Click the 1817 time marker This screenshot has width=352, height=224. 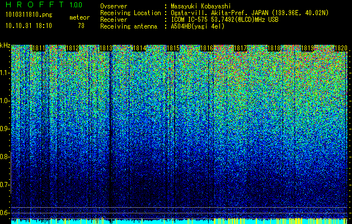pos(241,48)
